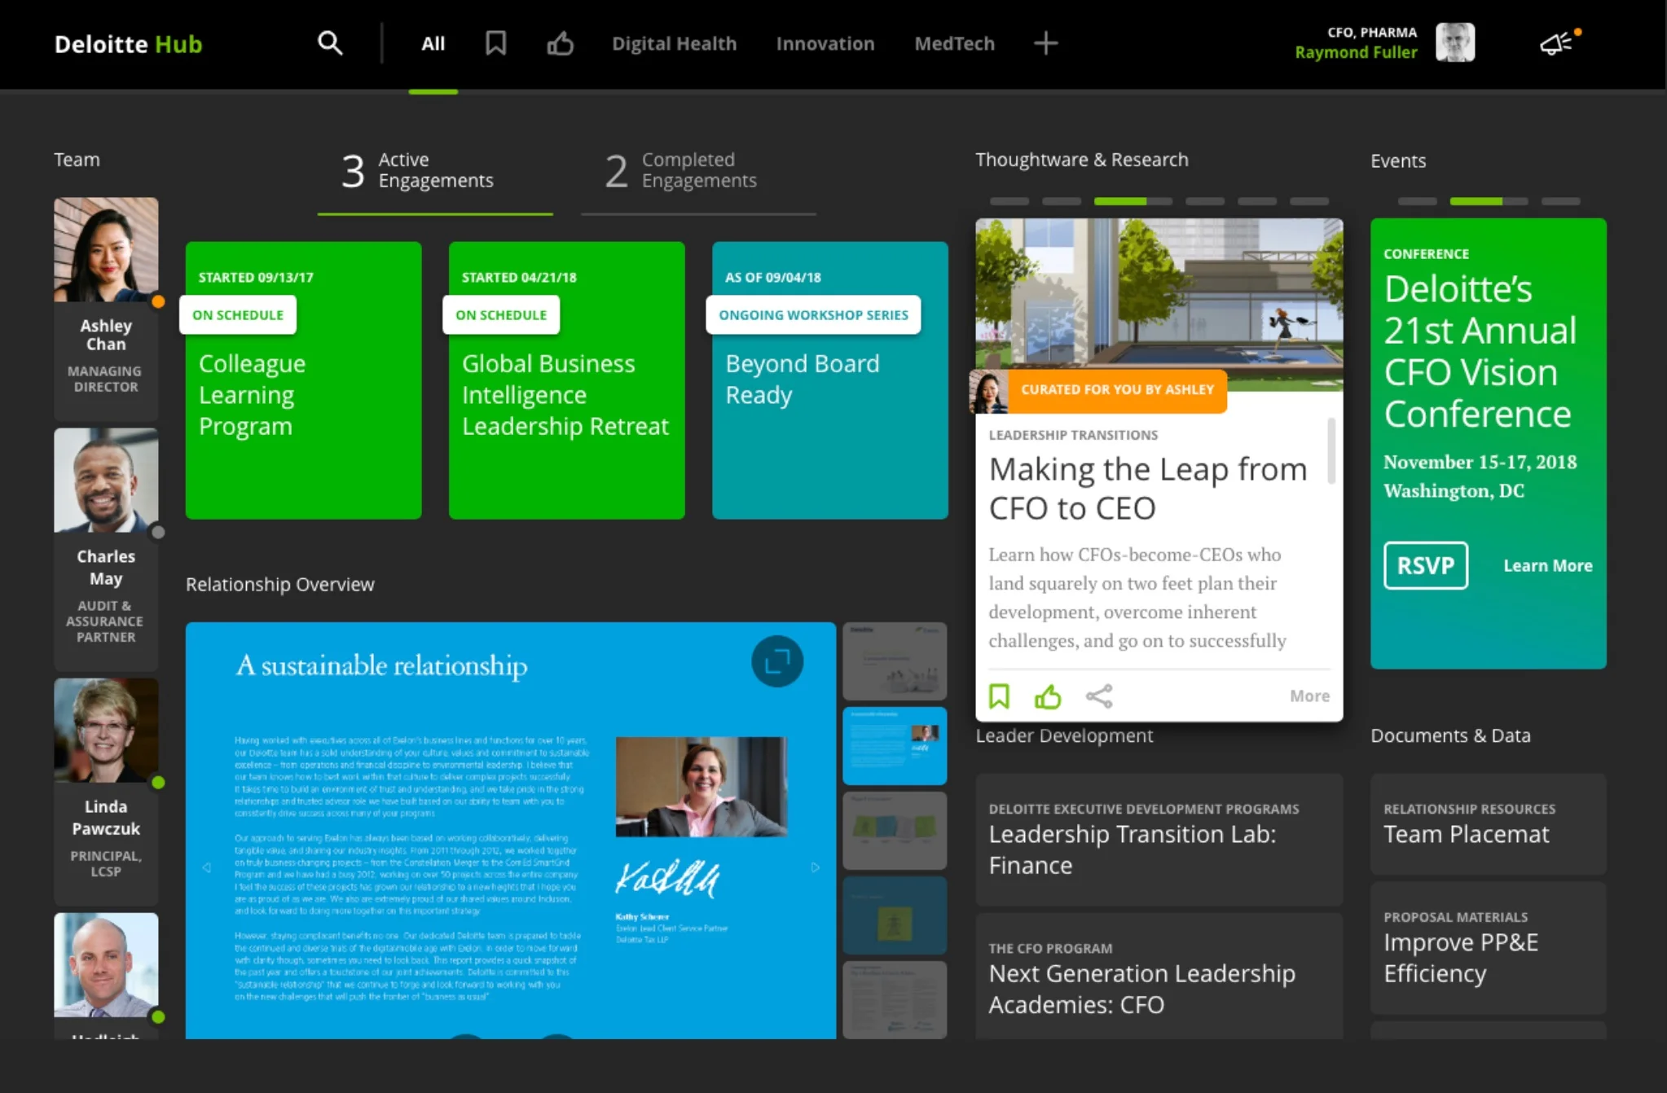The image size is (1667, 1093).
Task: Open Team Placemat document
Action: [x=1488, y=824]
